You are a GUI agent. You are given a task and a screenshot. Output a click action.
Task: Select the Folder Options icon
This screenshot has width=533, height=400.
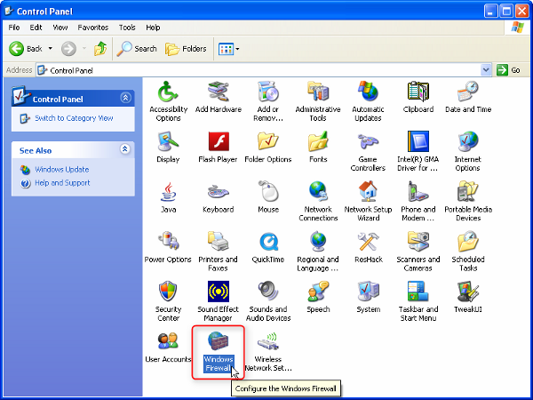coord(268,142)
